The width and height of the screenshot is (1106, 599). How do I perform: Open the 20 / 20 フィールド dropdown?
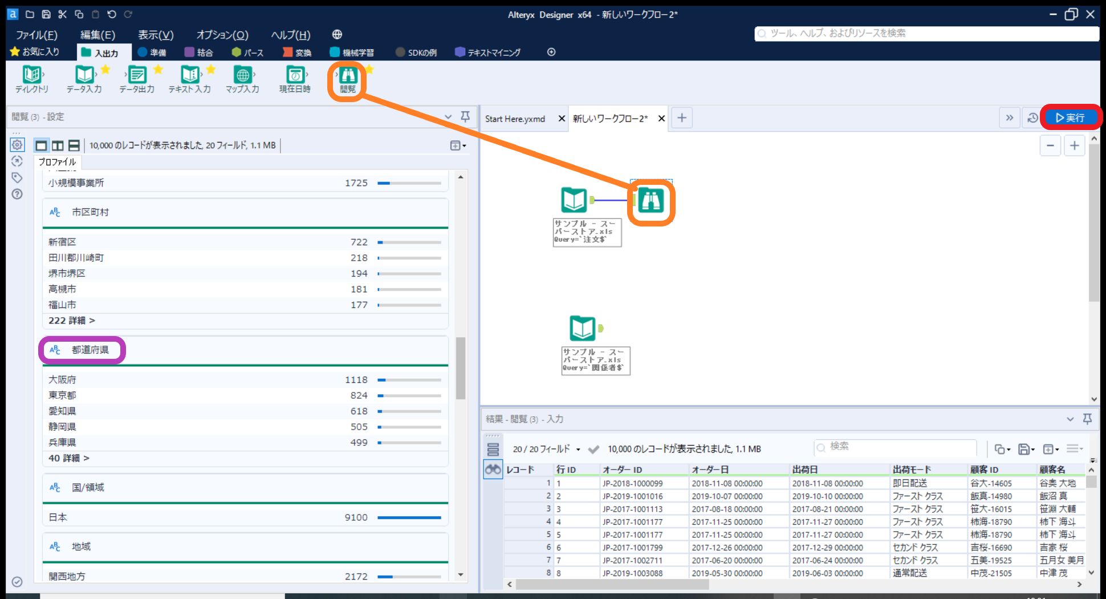click(x=546, y=449)
